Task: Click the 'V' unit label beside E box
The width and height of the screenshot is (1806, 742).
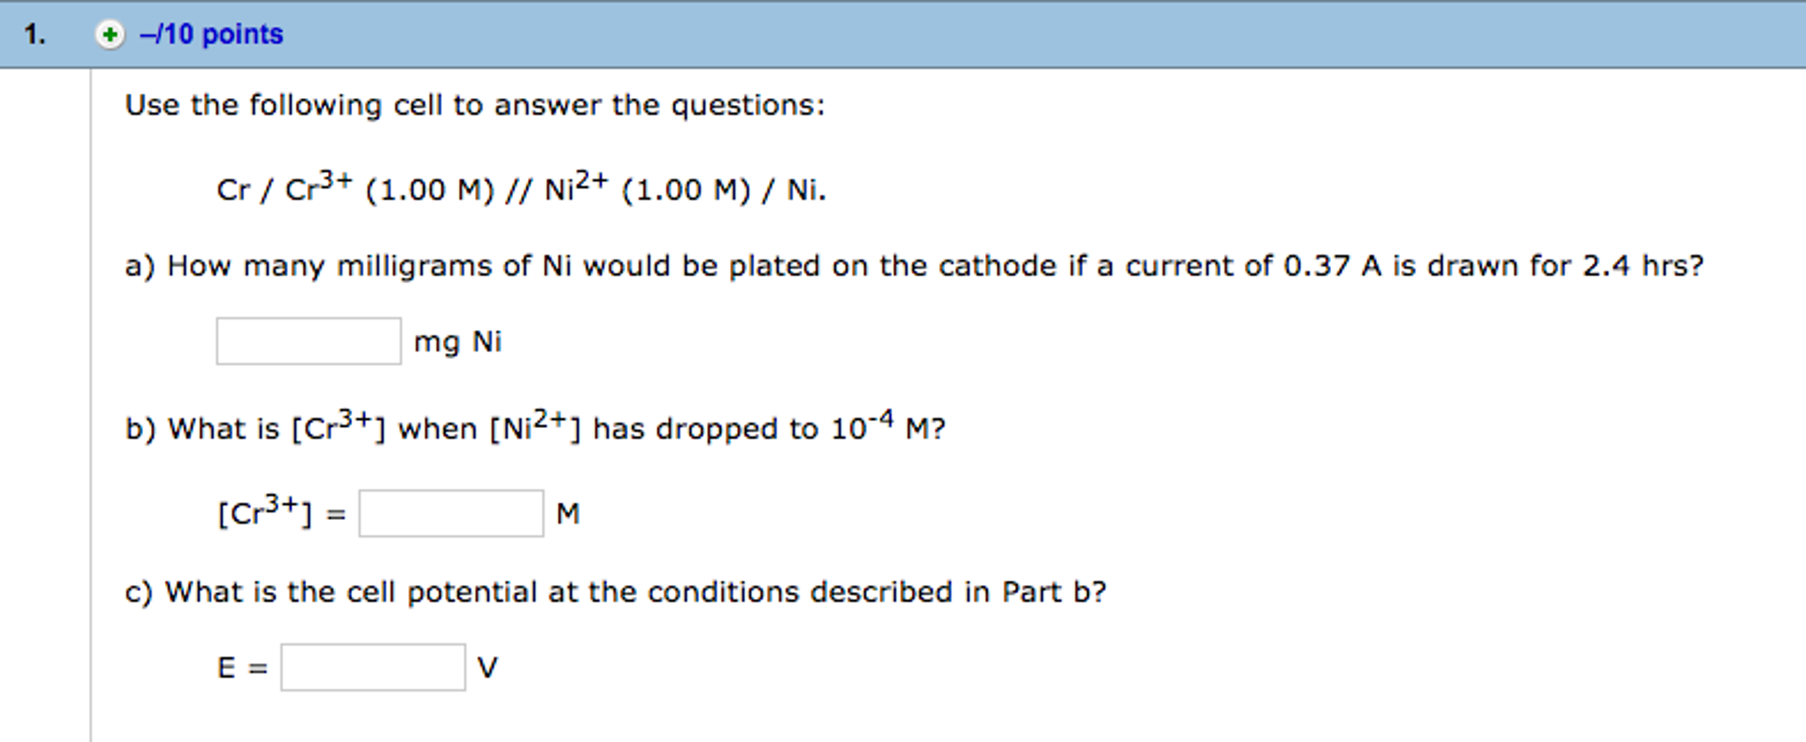Action: (x=487, y=668)
